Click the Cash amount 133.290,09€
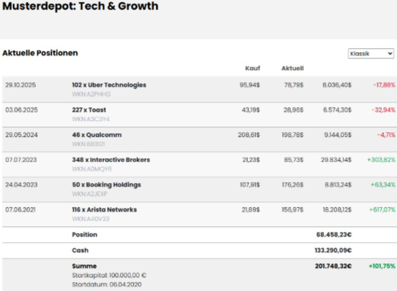 pos(333,250)
